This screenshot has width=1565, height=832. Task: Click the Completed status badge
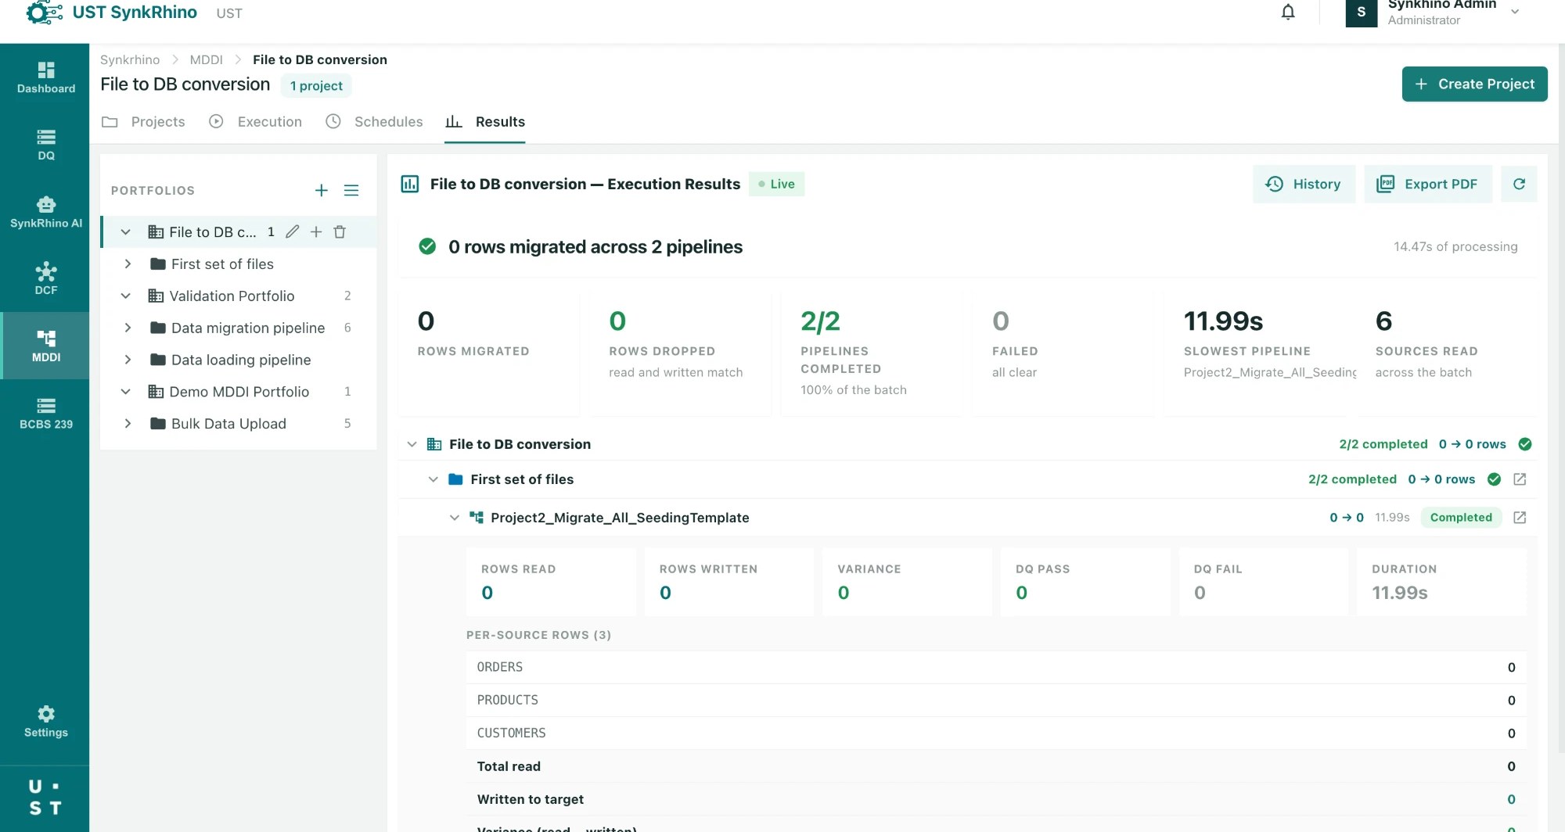pos(1461,518)
